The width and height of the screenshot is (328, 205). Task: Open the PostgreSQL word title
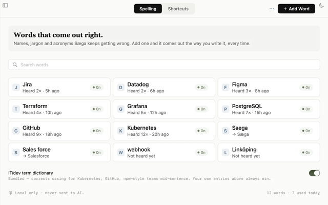[247, 106]
